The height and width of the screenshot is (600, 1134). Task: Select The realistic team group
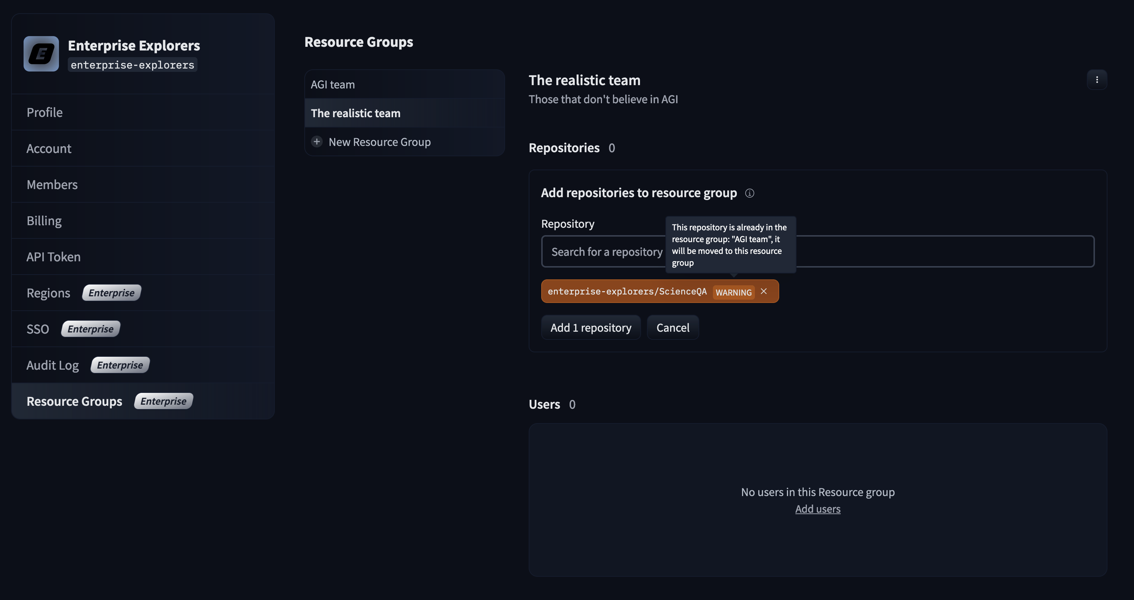click(355, 113)
